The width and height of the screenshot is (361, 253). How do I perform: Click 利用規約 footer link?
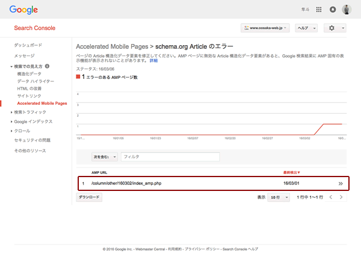(174, 249)
